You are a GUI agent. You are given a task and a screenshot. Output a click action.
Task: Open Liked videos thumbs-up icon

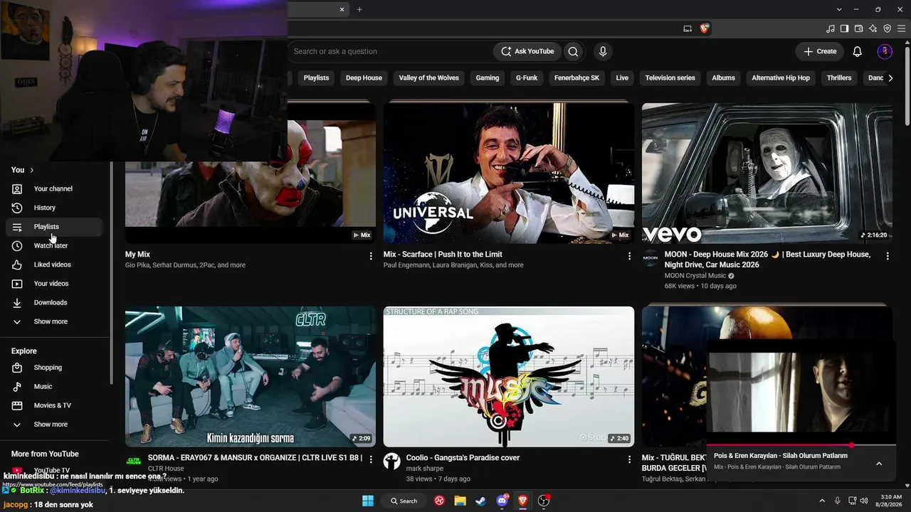[x=17, y=265]
